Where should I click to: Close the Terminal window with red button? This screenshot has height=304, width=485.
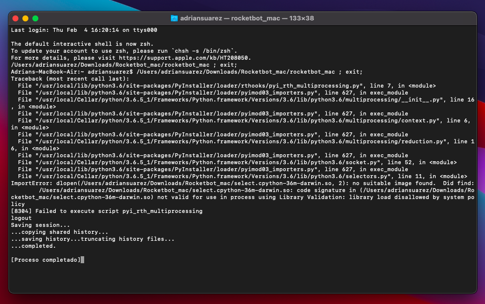pyautogui.click(x=15, y=18)
